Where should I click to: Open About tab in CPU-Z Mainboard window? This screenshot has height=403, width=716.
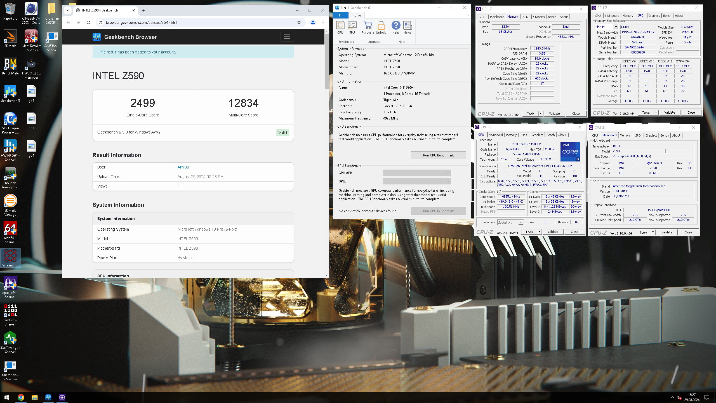(x=676, y=135)
